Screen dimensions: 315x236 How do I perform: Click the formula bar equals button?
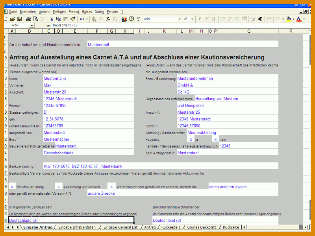pyautogui.click(x=48, y=26)
